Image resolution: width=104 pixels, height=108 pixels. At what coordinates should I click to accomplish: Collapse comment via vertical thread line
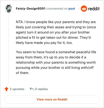click(x=9, y=48)
